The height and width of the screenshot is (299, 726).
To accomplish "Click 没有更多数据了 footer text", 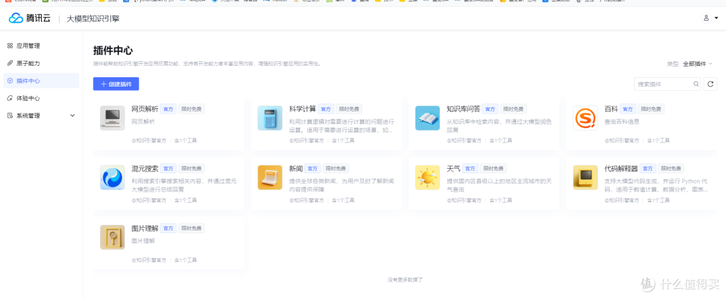I will click(x=405, y=280).
